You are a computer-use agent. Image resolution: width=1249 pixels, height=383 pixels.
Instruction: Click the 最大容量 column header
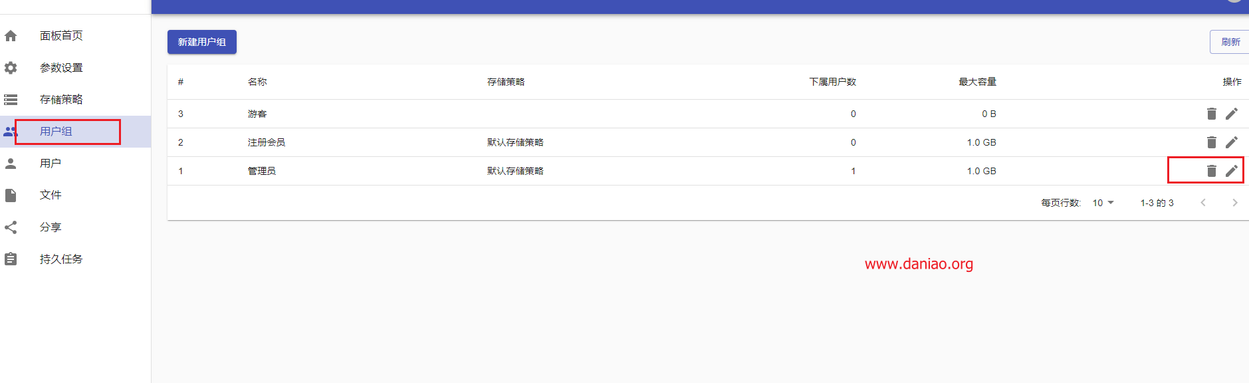point(977,82)
